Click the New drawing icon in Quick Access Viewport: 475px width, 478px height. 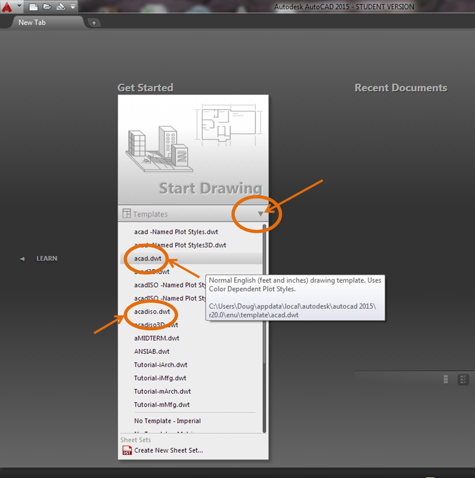(x=33, y=7)
